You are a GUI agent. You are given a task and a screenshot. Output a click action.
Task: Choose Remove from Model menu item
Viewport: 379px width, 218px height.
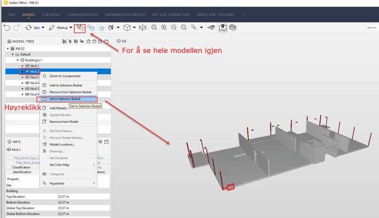pyautogui.click(x=68, y=122)
